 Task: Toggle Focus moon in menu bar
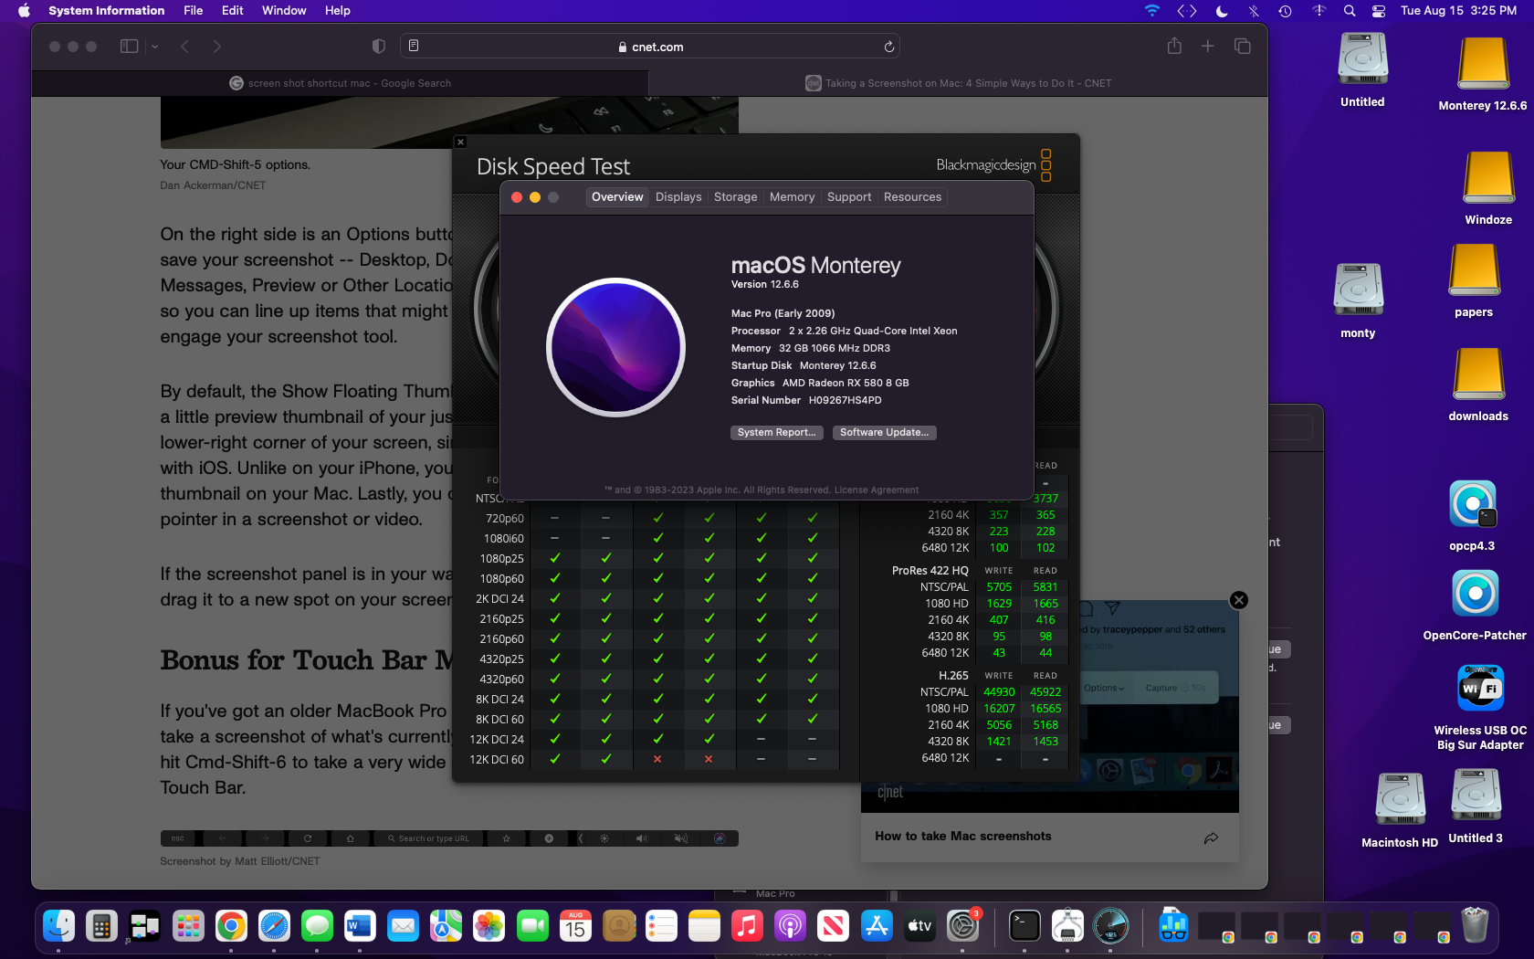1222,11
